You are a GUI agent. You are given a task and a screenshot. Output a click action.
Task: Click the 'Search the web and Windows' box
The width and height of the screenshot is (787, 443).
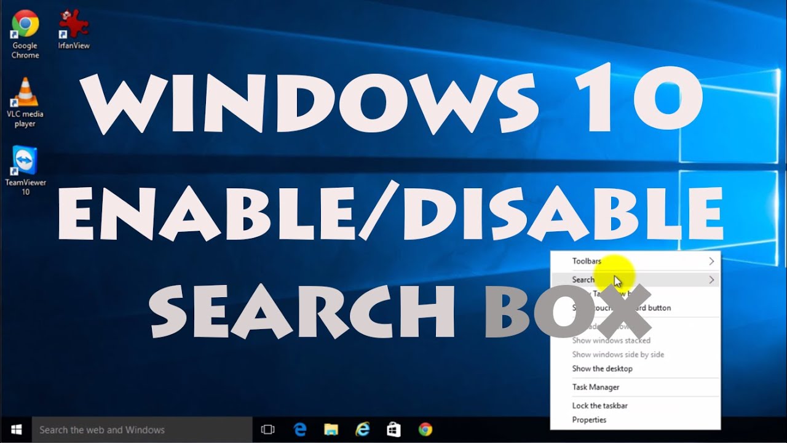(x=142, y=429)
